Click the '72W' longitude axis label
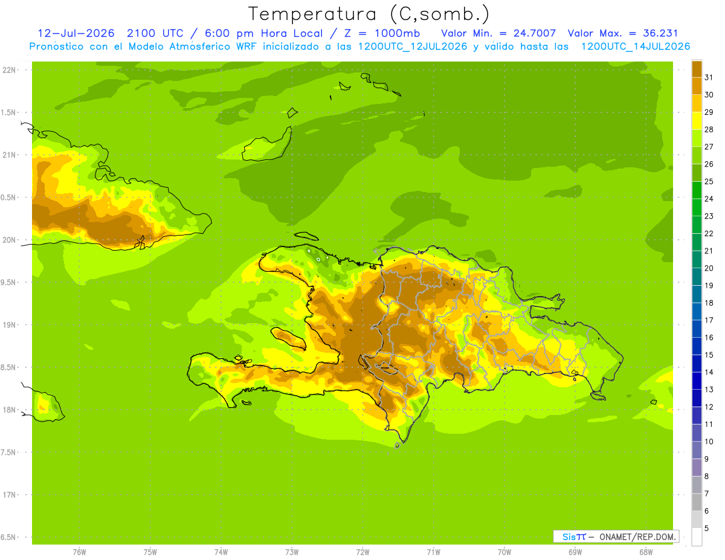This screenshot has width=725, height=560. point(362,552)
